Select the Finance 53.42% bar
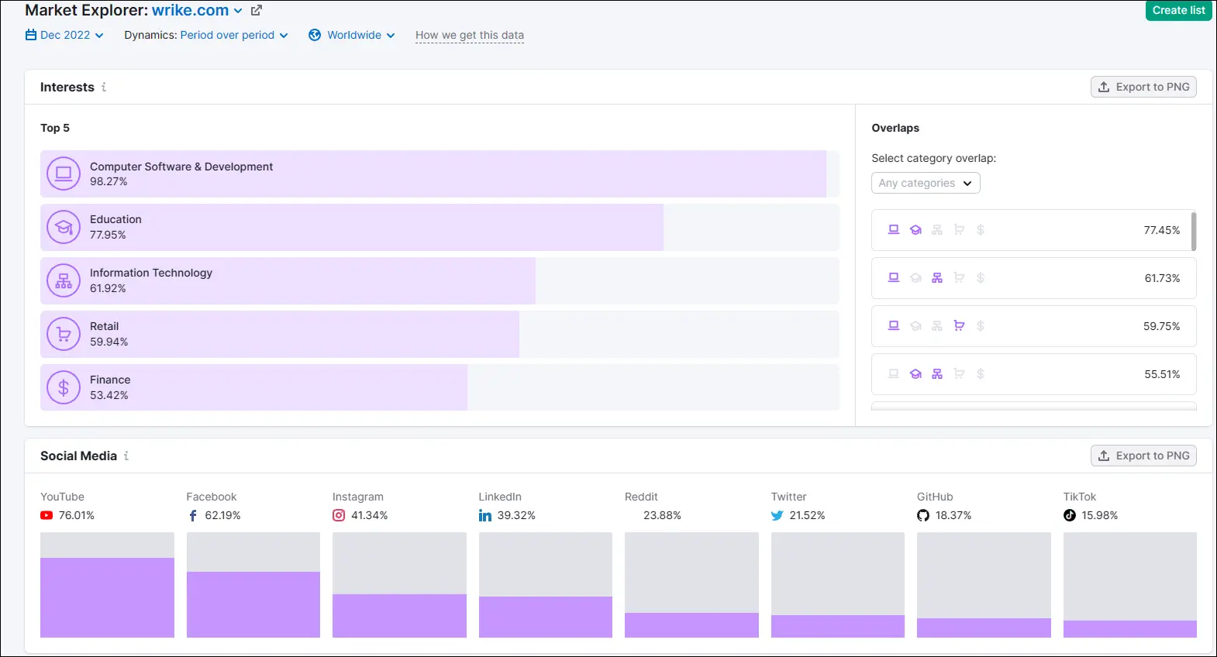The image size is (1217, 657). (x=440, y=387)
